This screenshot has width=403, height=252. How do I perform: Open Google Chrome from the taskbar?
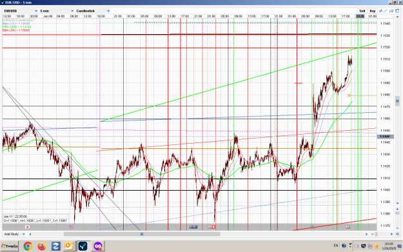(x=28, y=246)
